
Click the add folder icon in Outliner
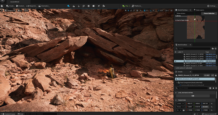(213, 48)
